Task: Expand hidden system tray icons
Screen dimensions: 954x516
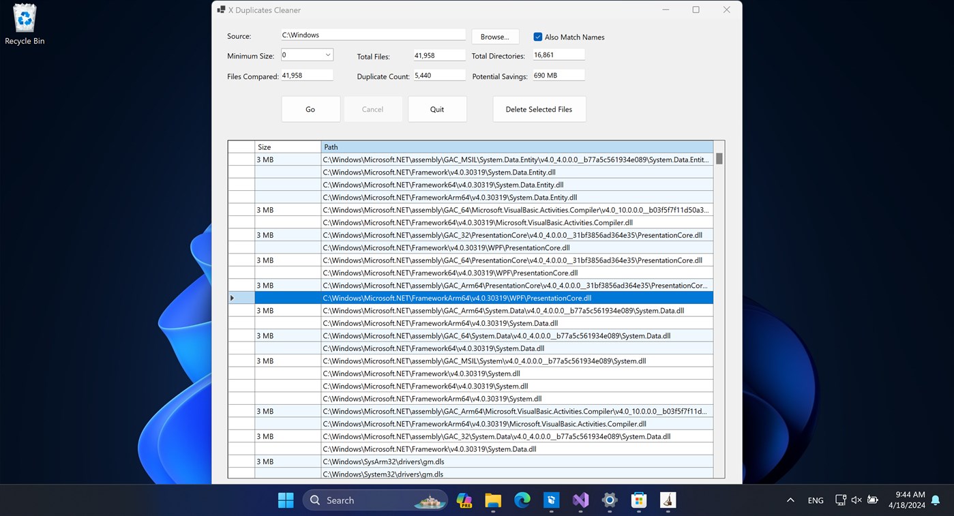Action: [790, 500]
